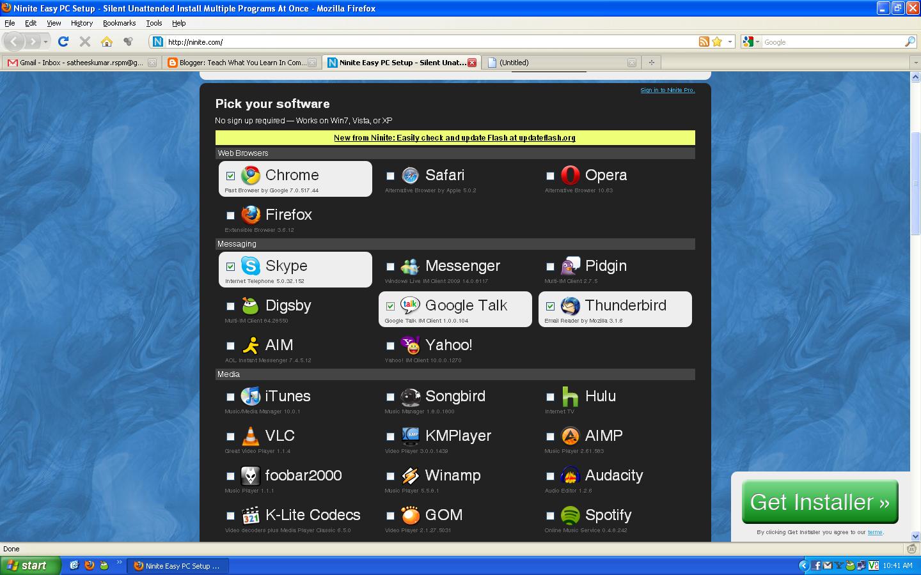921x575 pixels.
Task: Click the Skype logo icon
Action: (x=250, y=266)
